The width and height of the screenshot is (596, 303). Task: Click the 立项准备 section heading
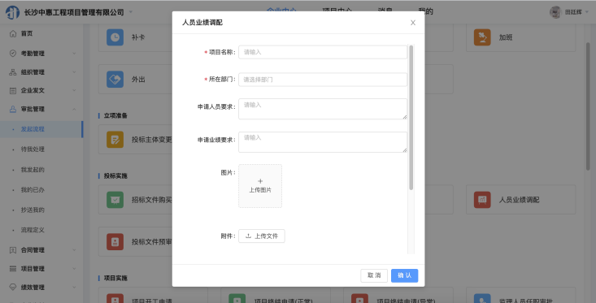point(115,115)
